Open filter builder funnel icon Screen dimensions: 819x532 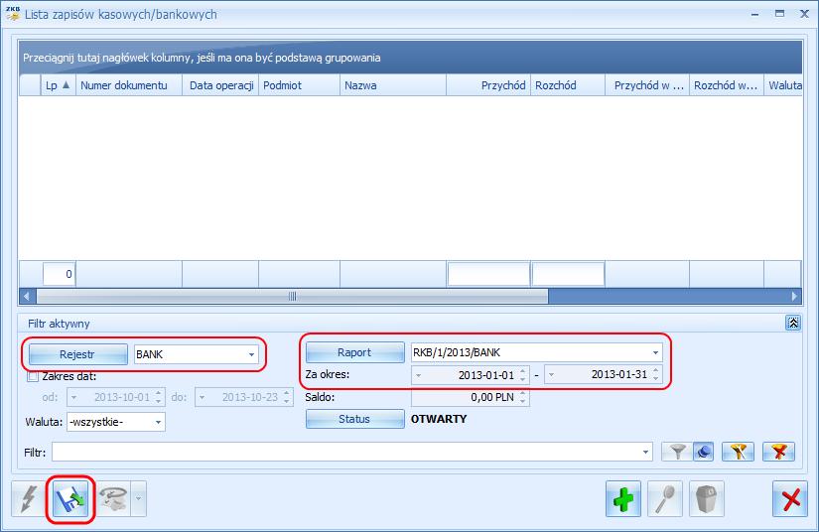click(738, 452)
